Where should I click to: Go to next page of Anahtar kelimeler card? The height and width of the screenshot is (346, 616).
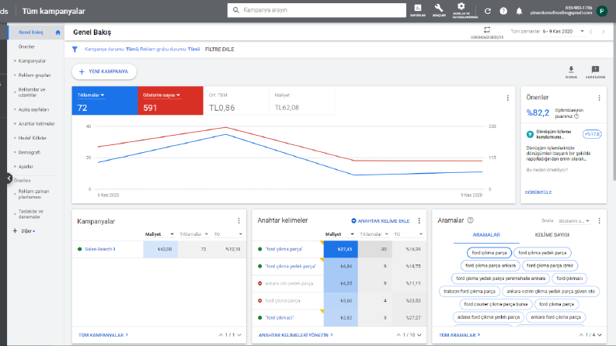[419, 334]
